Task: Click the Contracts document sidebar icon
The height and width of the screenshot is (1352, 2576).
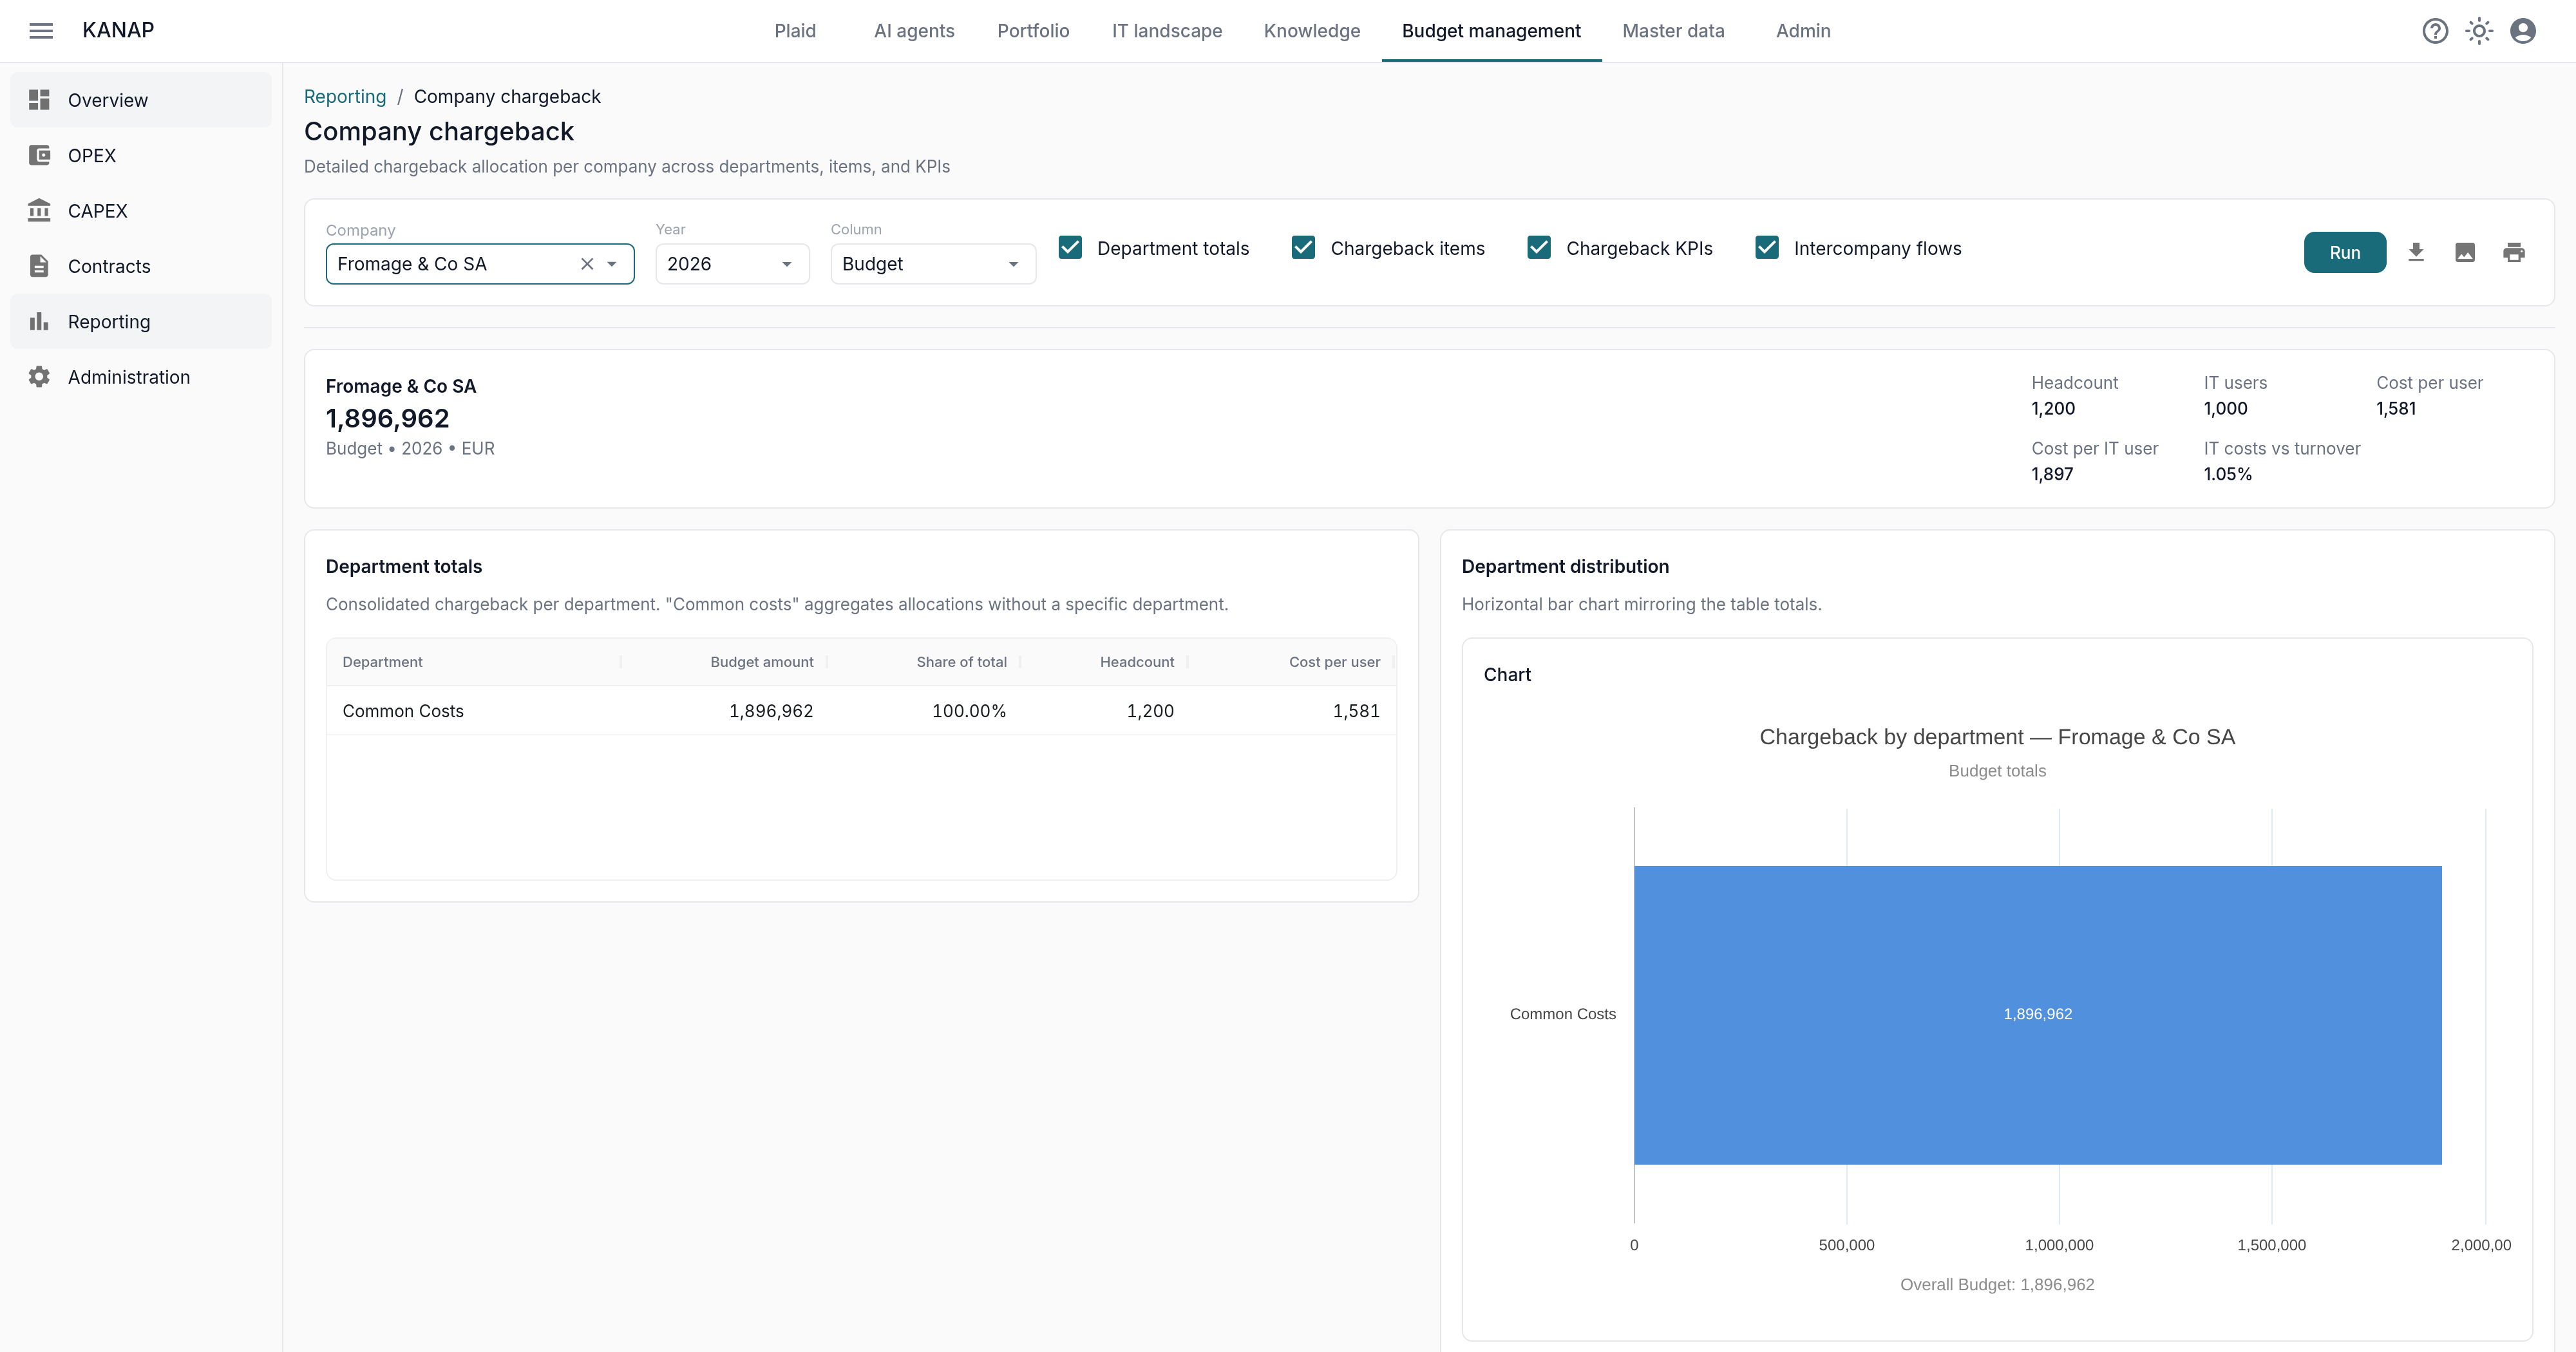Action: 39,266
